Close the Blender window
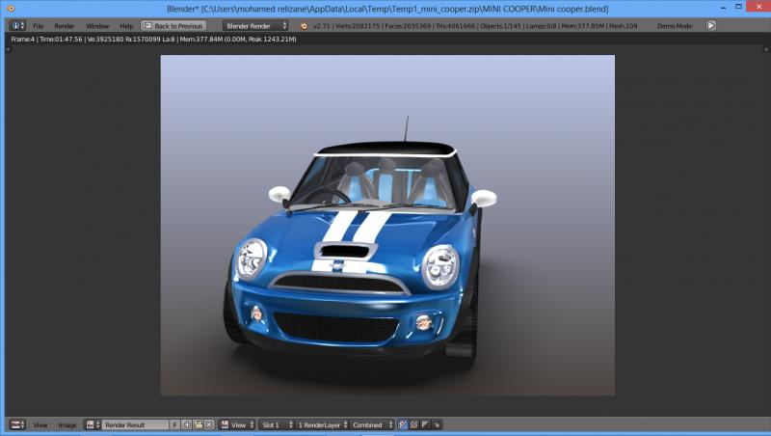This screenshot has height=436, width=771. tap(758, 7)
